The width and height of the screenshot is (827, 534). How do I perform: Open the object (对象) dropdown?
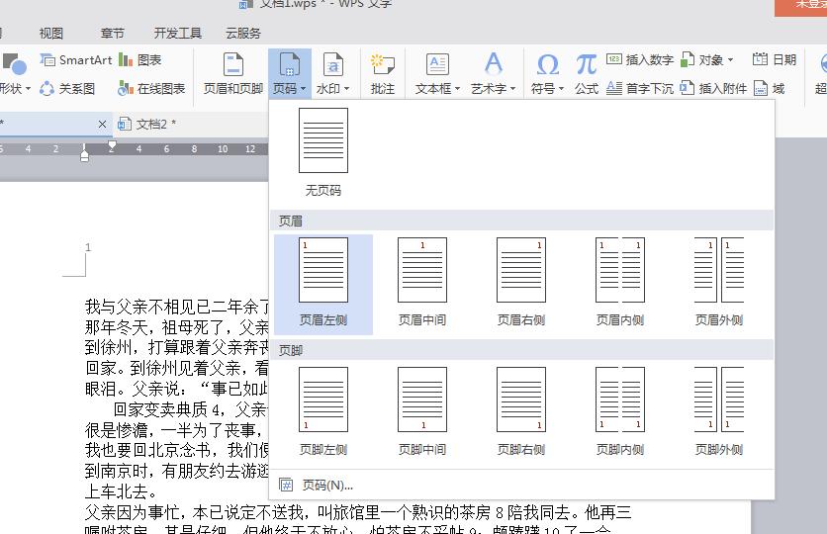click(x=706, y=60)
